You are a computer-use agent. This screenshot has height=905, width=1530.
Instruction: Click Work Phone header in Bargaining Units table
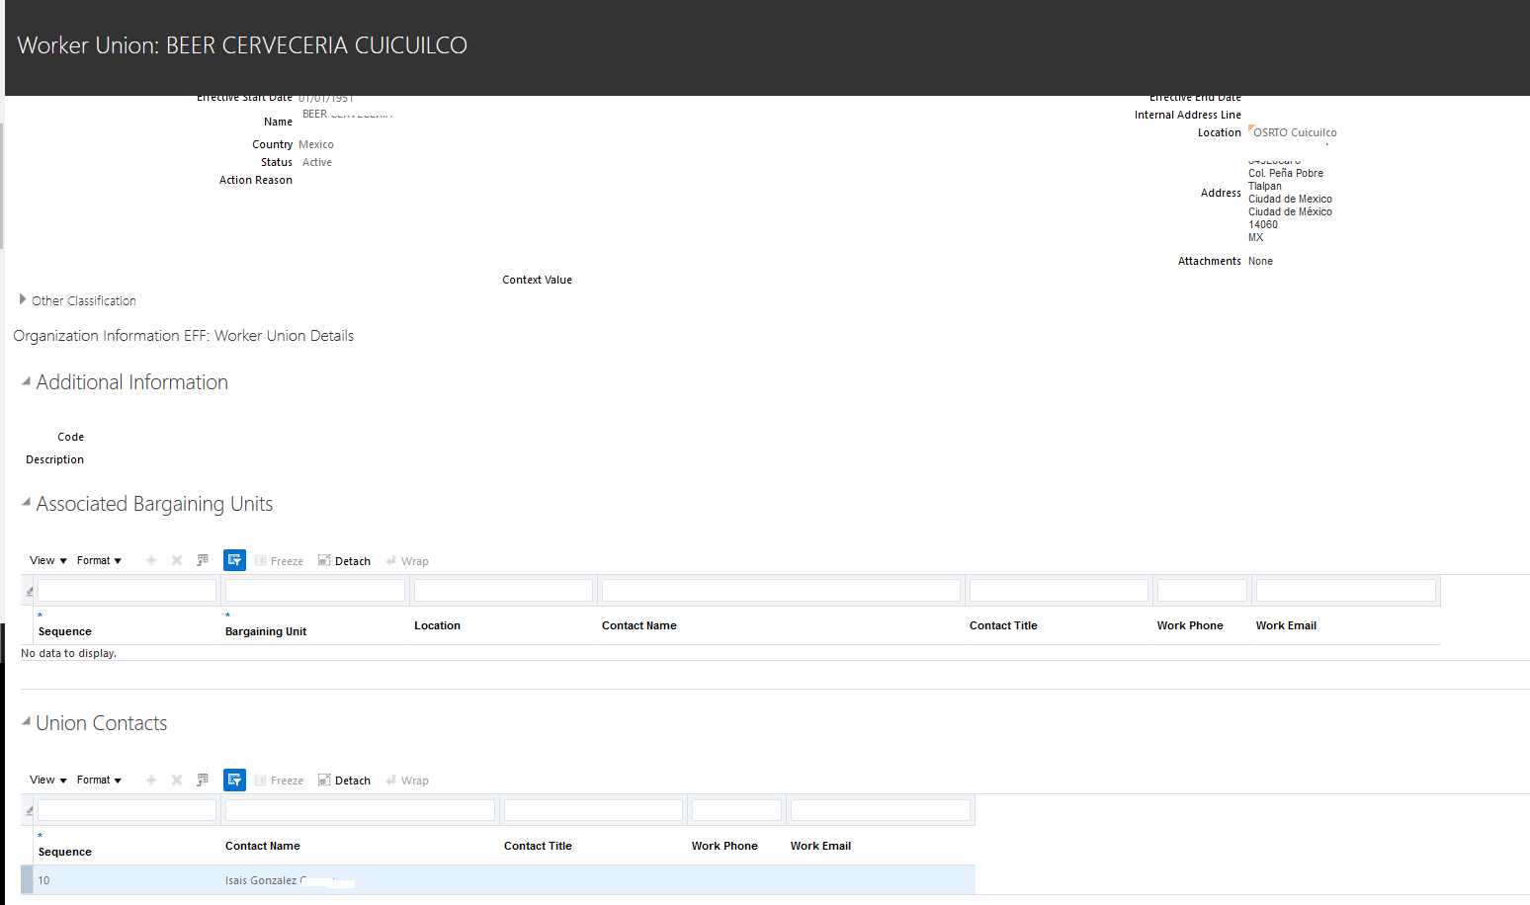(1190, 625)
